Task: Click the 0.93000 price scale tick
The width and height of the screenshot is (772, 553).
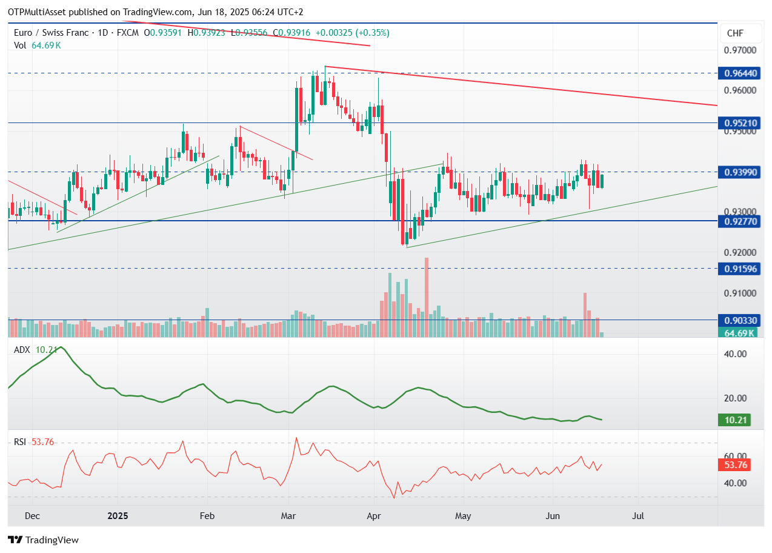Action: click(740, 212)
